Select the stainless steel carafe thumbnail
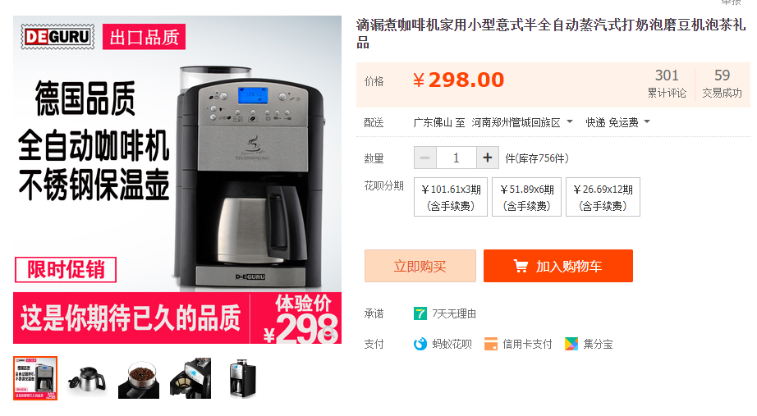This screenshot has width=757, height=416. point(86,378)
